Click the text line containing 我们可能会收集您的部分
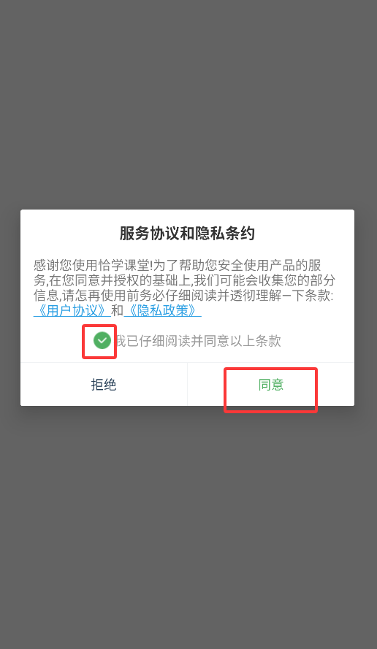The height and width of the screenshot is (649, 377). (x=184, y=280)
